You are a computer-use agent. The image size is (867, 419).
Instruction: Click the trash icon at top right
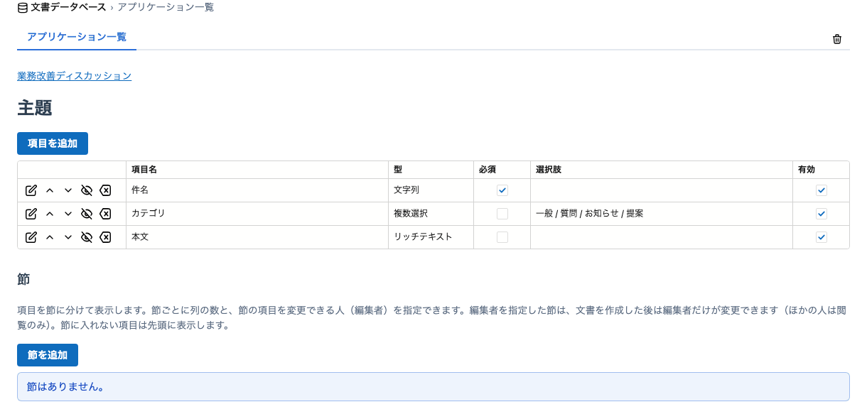pyautogui.click(x=837, y=39)
